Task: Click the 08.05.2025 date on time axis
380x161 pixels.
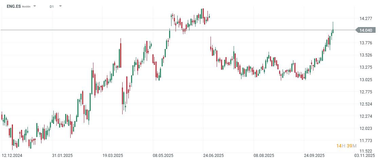Action: (x=163, y=156)
